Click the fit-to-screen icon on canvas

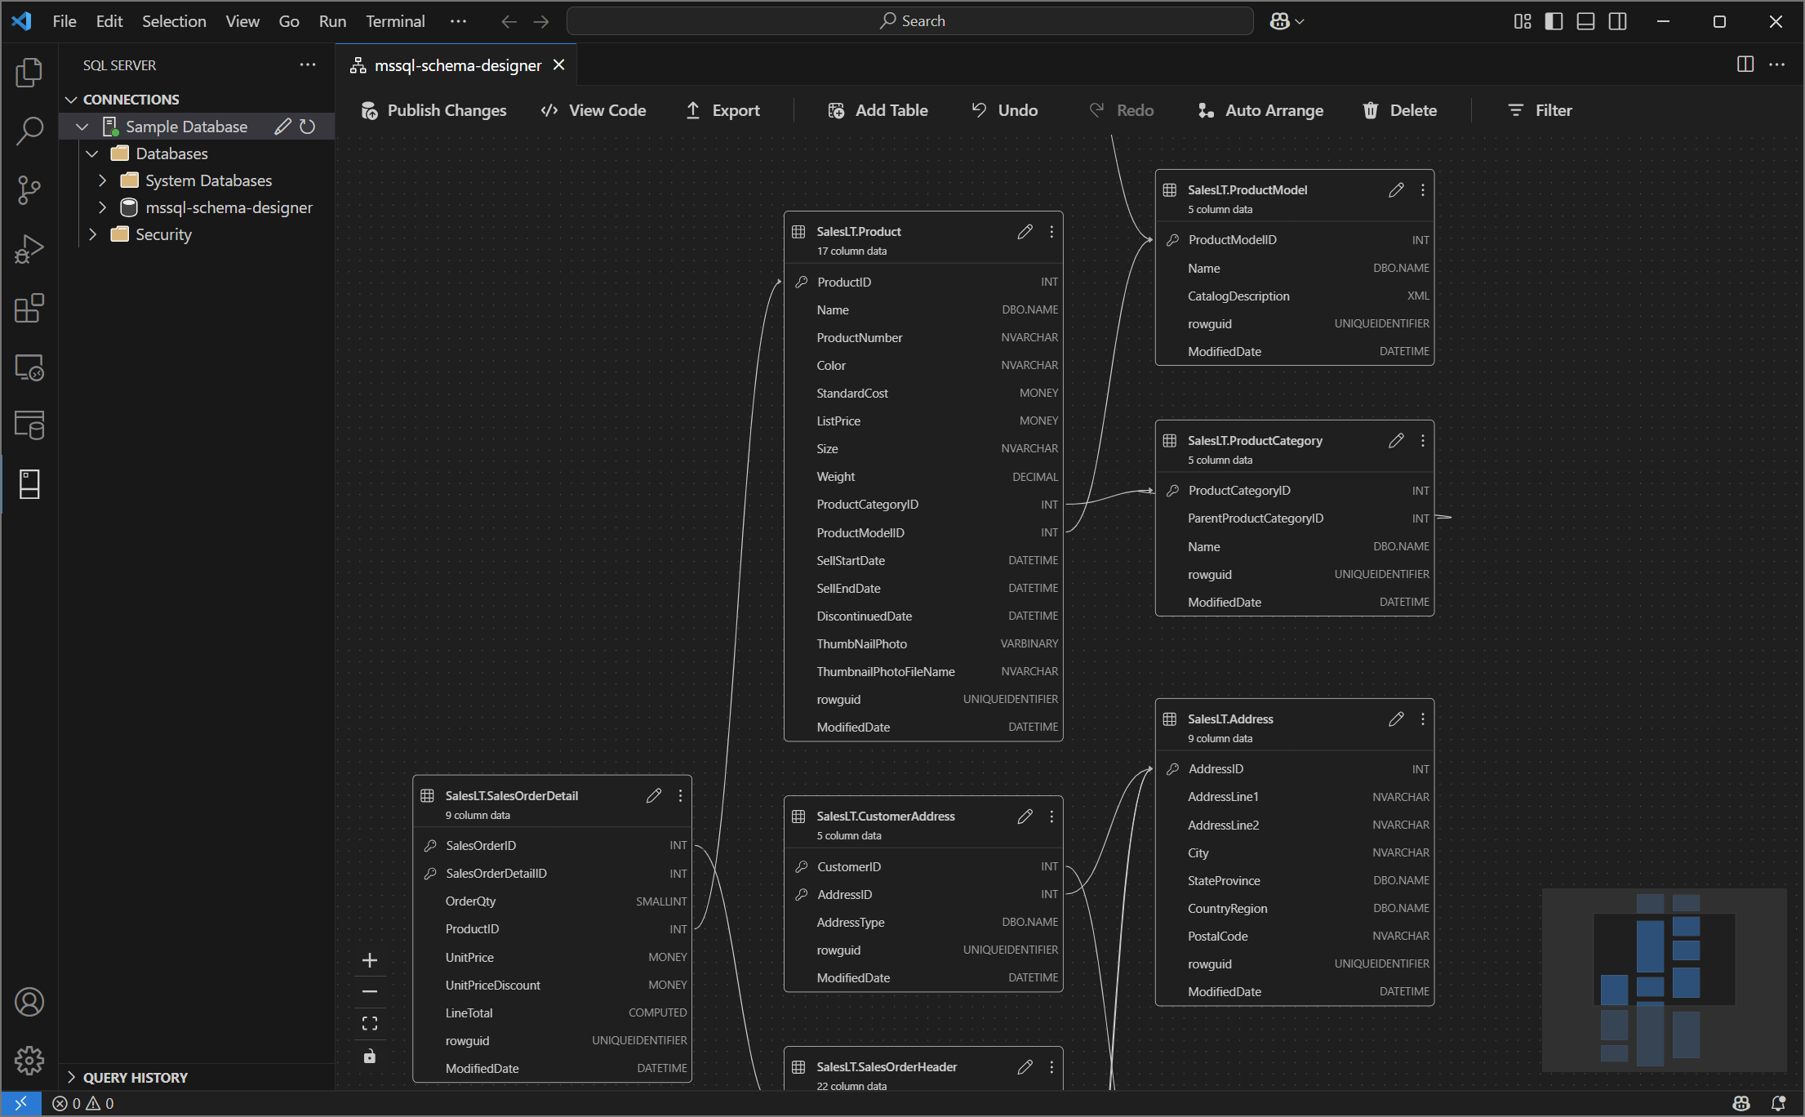(370, 1021)
